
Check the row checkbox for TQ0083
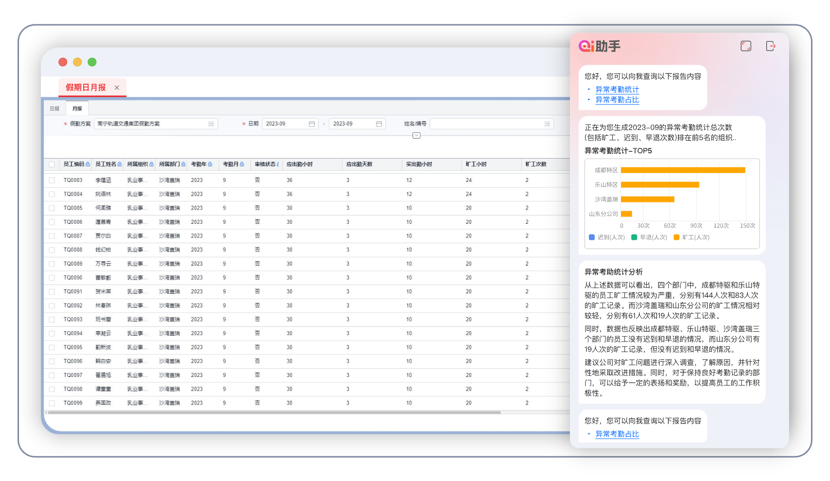52,180
